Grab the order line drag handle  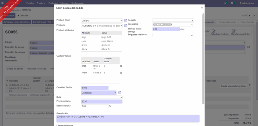[x=7, y=85]
